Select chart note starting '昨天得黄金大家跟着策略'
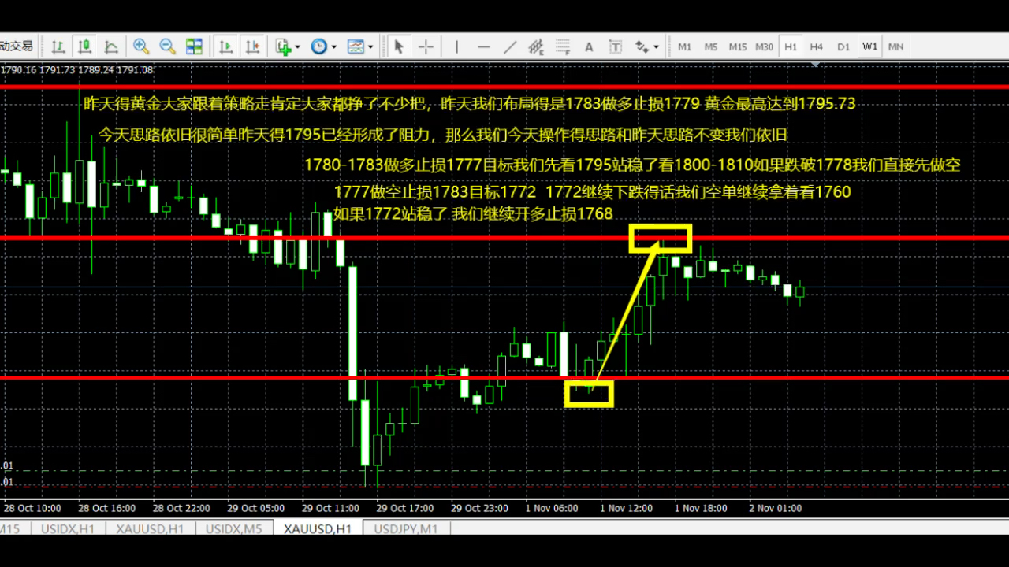 tap(469, 103)
